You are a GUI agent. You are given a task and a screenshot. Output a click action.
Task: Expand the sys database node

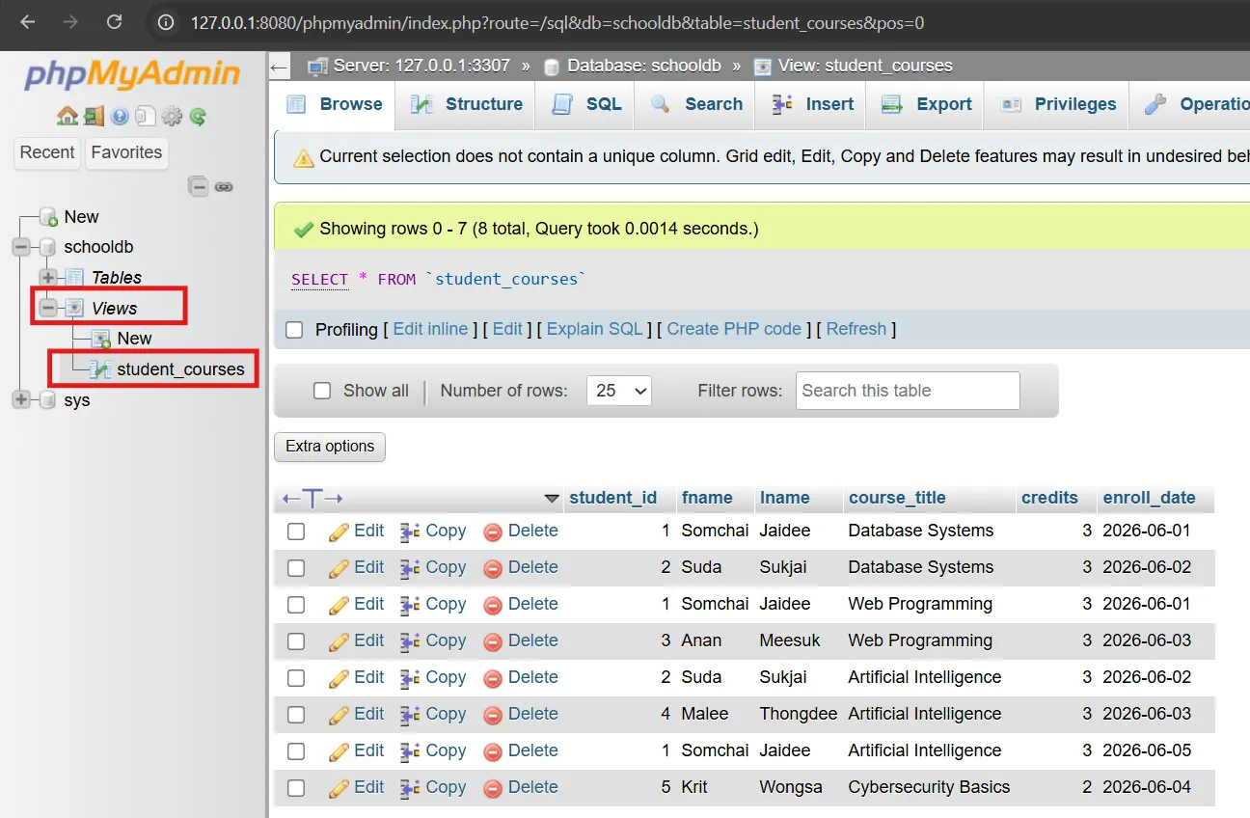21,400
